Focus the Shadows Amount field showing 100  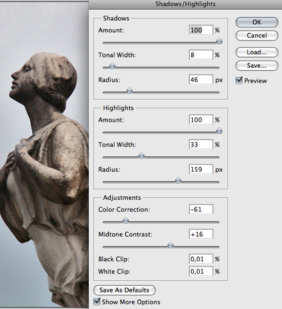[201, 30]
